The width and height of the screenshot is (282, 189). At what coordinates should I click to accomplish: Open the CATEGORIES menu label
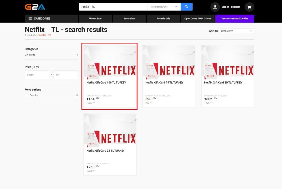point(42,19)
